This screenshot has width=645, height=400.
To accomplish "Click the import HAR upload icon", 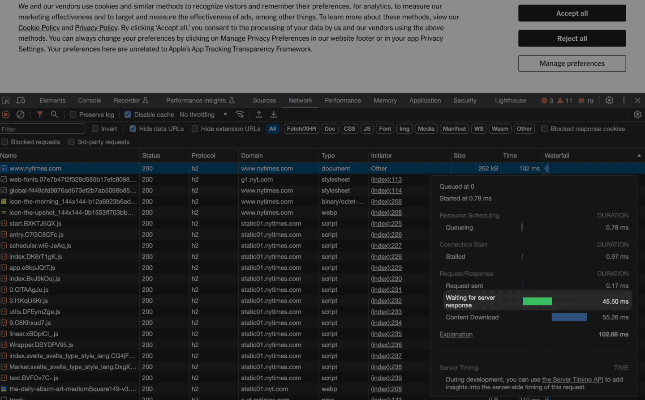I will (259, 115).
